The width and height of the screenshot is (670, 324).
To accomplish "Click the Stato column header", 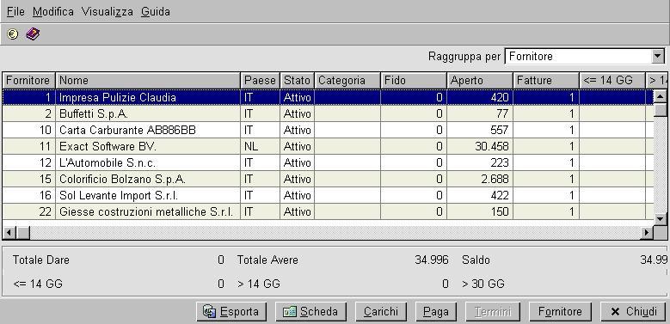I will pos(297,80).
